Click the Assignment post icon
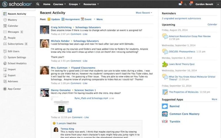This screenshot has height=138, width=221. tap(63, 19)
